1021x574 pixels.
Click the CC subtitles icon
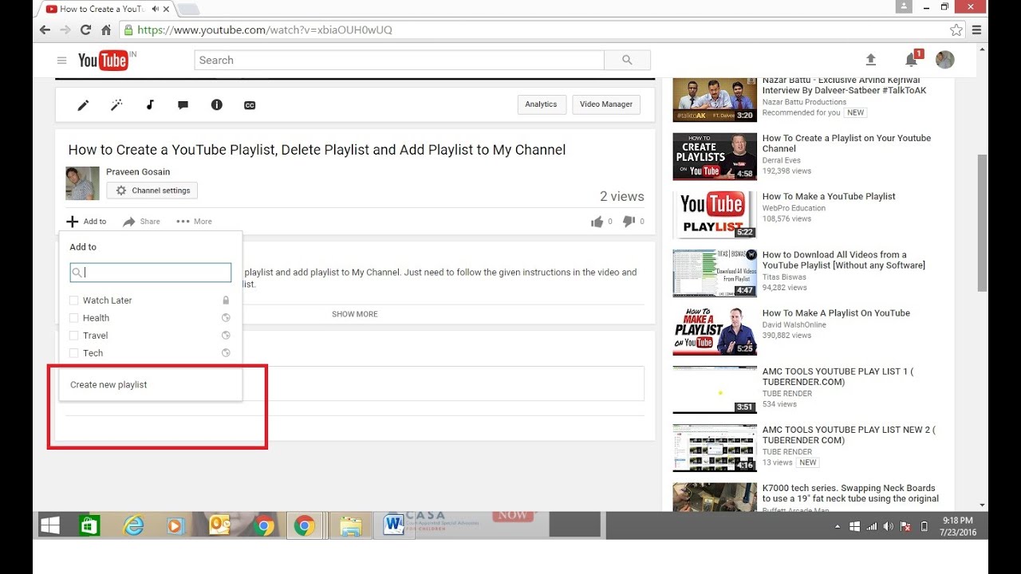click(250, 105)
